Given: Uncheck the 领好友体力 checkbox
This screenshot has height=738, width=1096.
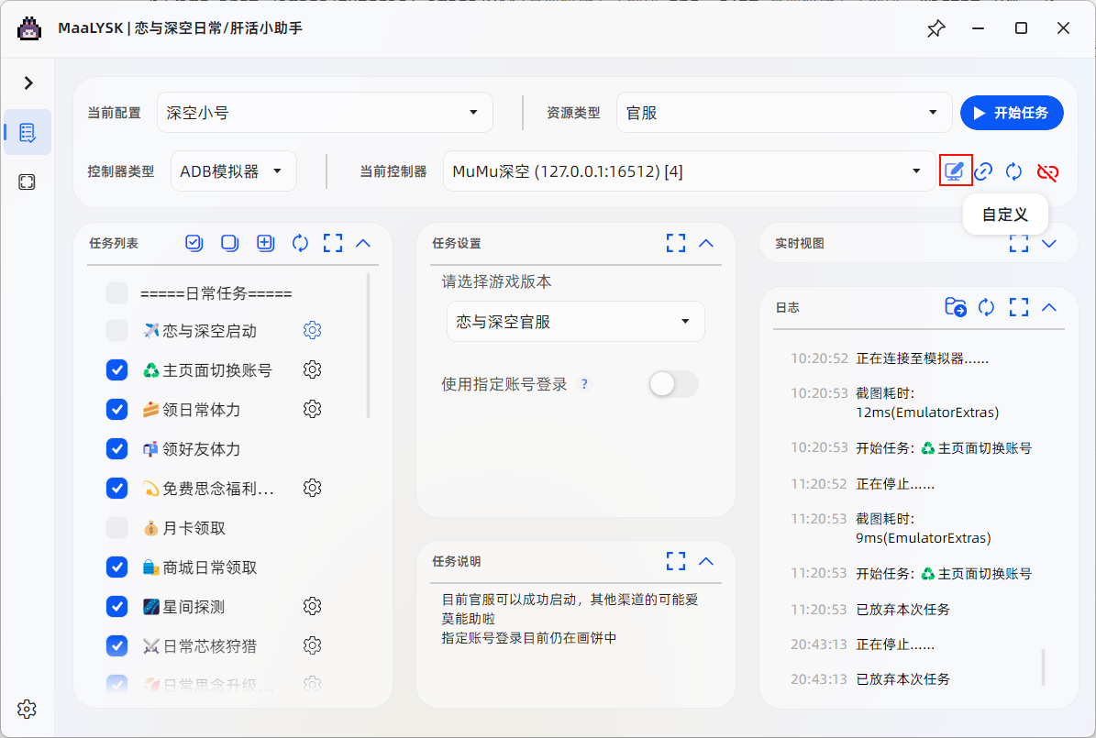Looking at the screenshot, I should tap(116, 448).
